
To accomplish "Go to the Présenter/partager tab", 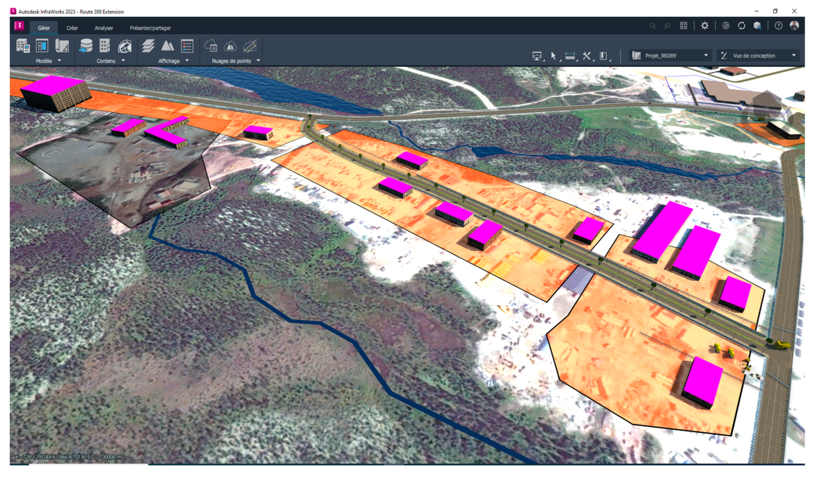I will tap(150, 28).
